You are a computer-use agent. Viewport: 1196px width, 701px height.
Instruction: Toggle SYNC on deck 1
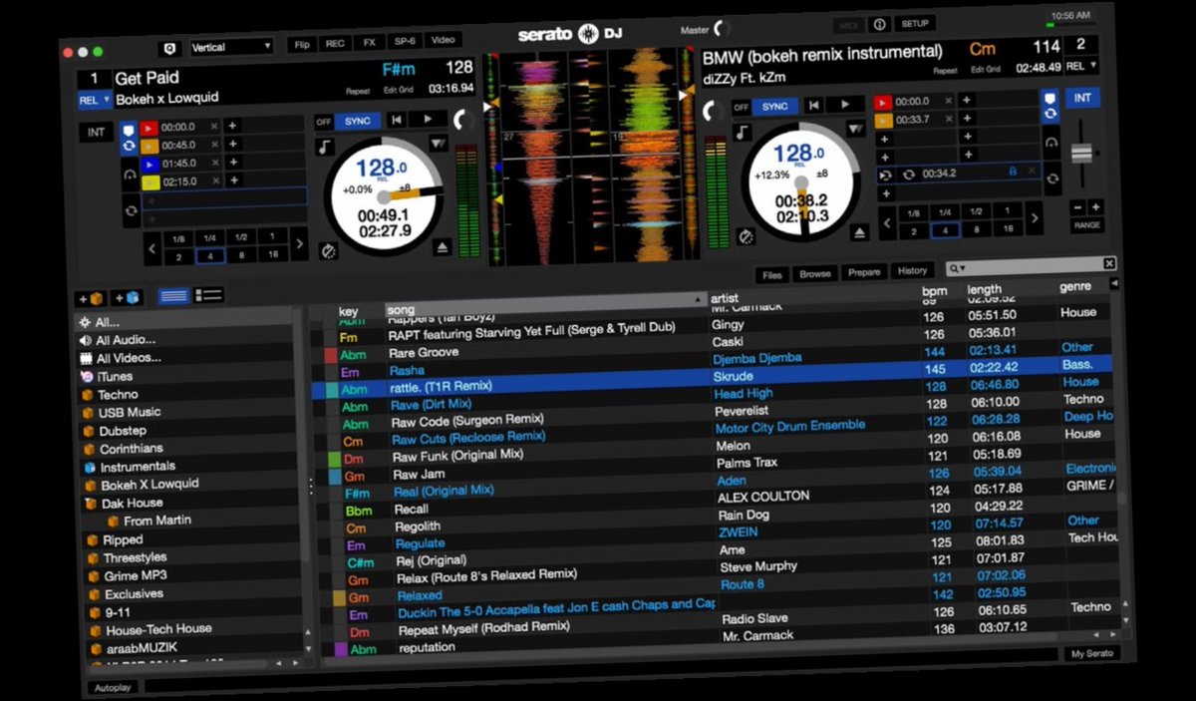point(358,121)
